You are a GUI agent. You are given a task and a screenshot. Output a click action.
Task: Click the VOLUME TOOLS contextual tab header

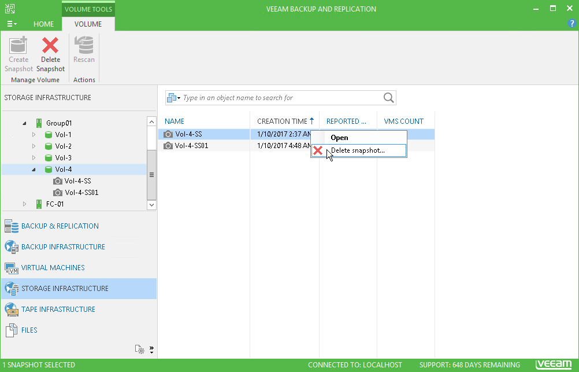[88, 9]
